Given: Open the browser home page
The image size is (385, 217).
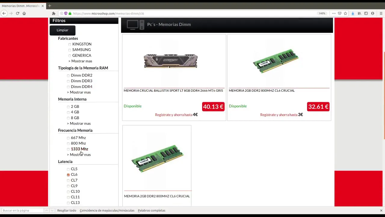Looking at the screenshot, I should pos(24,13).
